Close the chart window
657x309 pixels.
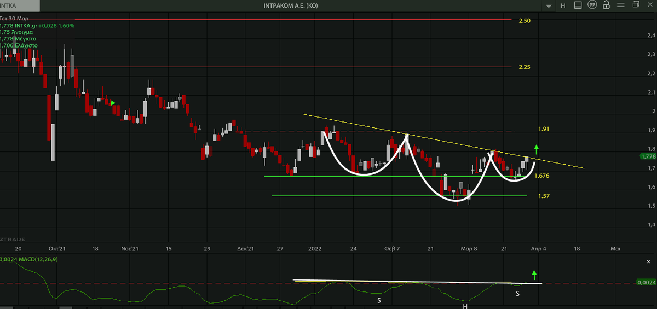coord(649,5)
